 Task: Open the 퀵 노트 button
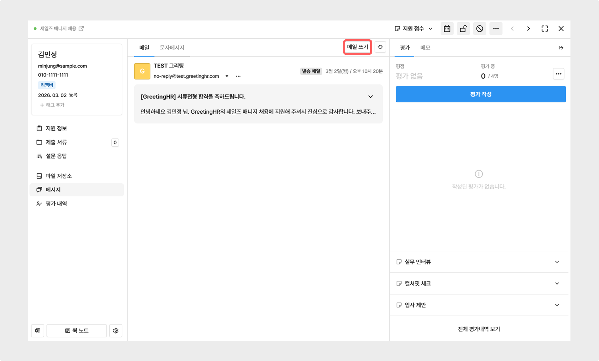tap(77, 331)
